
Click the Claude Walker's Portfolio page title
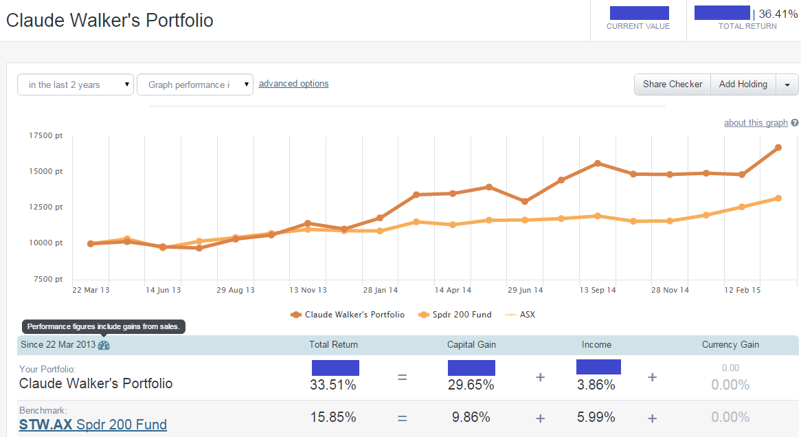(x=110, y=21)
